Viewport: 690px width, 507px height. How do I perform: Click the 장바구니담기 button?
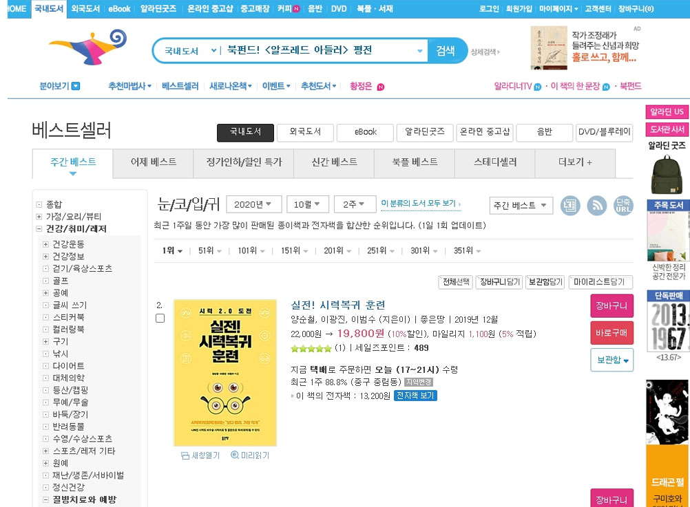(x=499, y=282)
